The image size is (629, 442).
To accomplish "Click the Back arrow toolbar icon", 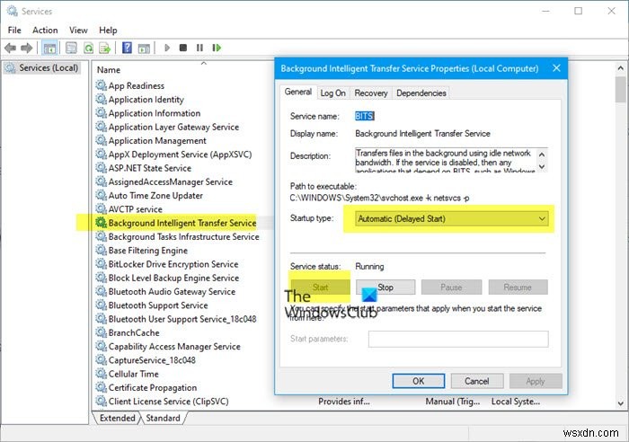I will (10, 49).
